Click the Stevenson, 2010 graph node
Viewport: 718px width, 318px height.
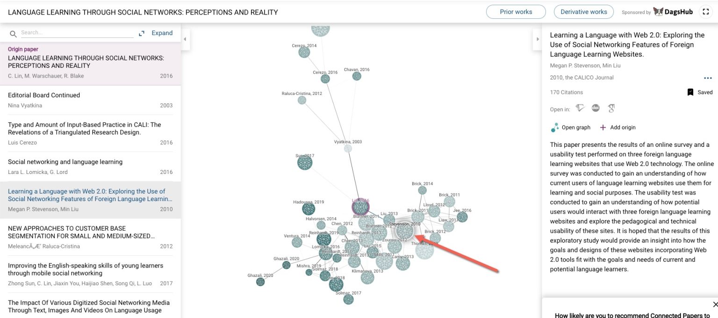[x=405, y=231]
